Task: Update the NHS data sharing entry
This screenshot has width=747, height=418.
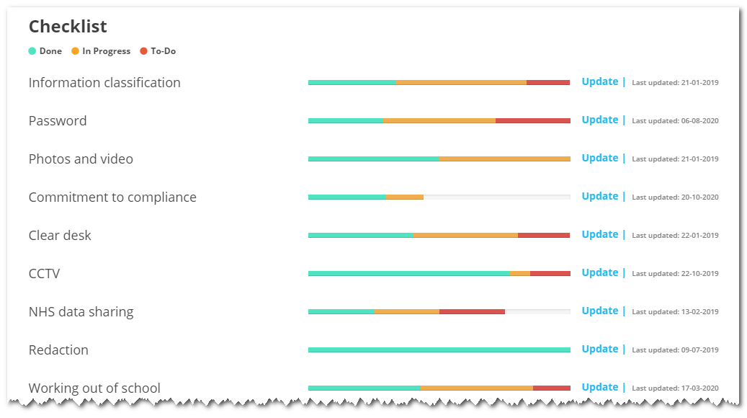Action: [600, 311]
